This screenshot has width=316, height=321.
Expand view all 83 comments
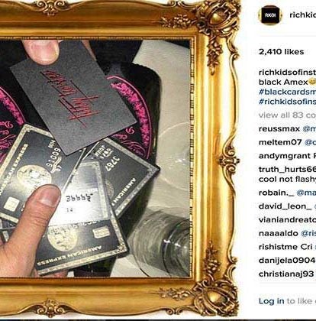[x=287, y=115]
